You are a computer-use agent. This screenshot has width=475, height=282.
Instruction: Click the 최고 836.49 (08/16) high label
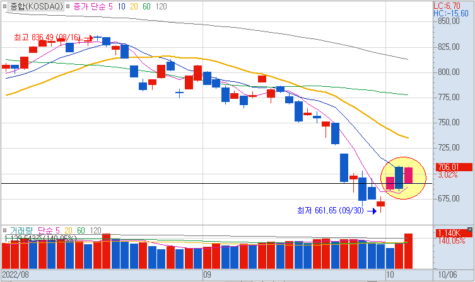pos(47,38)
